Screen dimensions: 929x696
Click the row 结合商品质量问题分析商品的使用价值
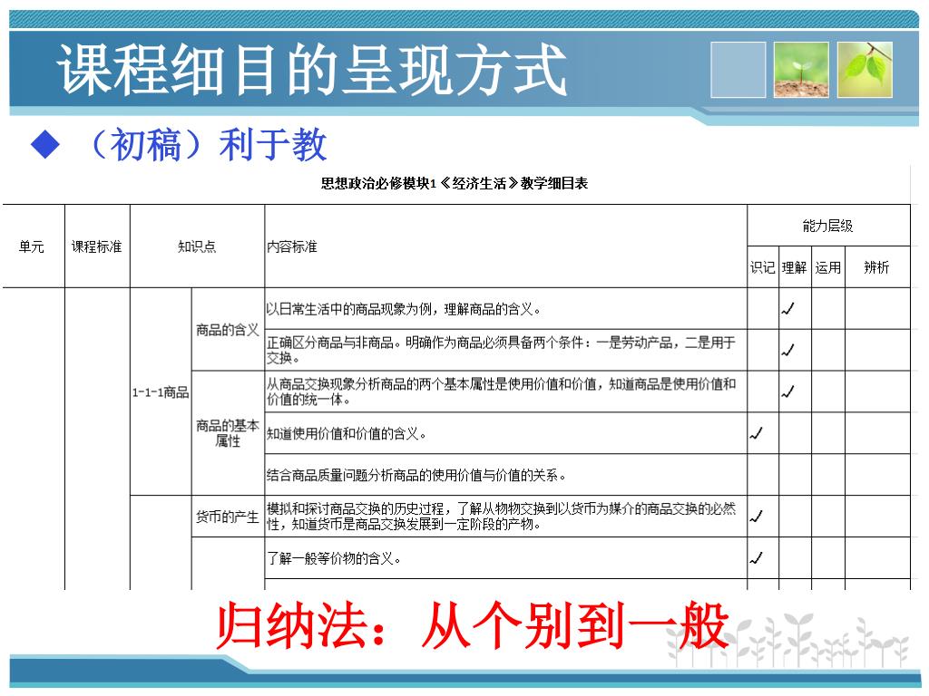pyautogui.click(x=505, y=475)
